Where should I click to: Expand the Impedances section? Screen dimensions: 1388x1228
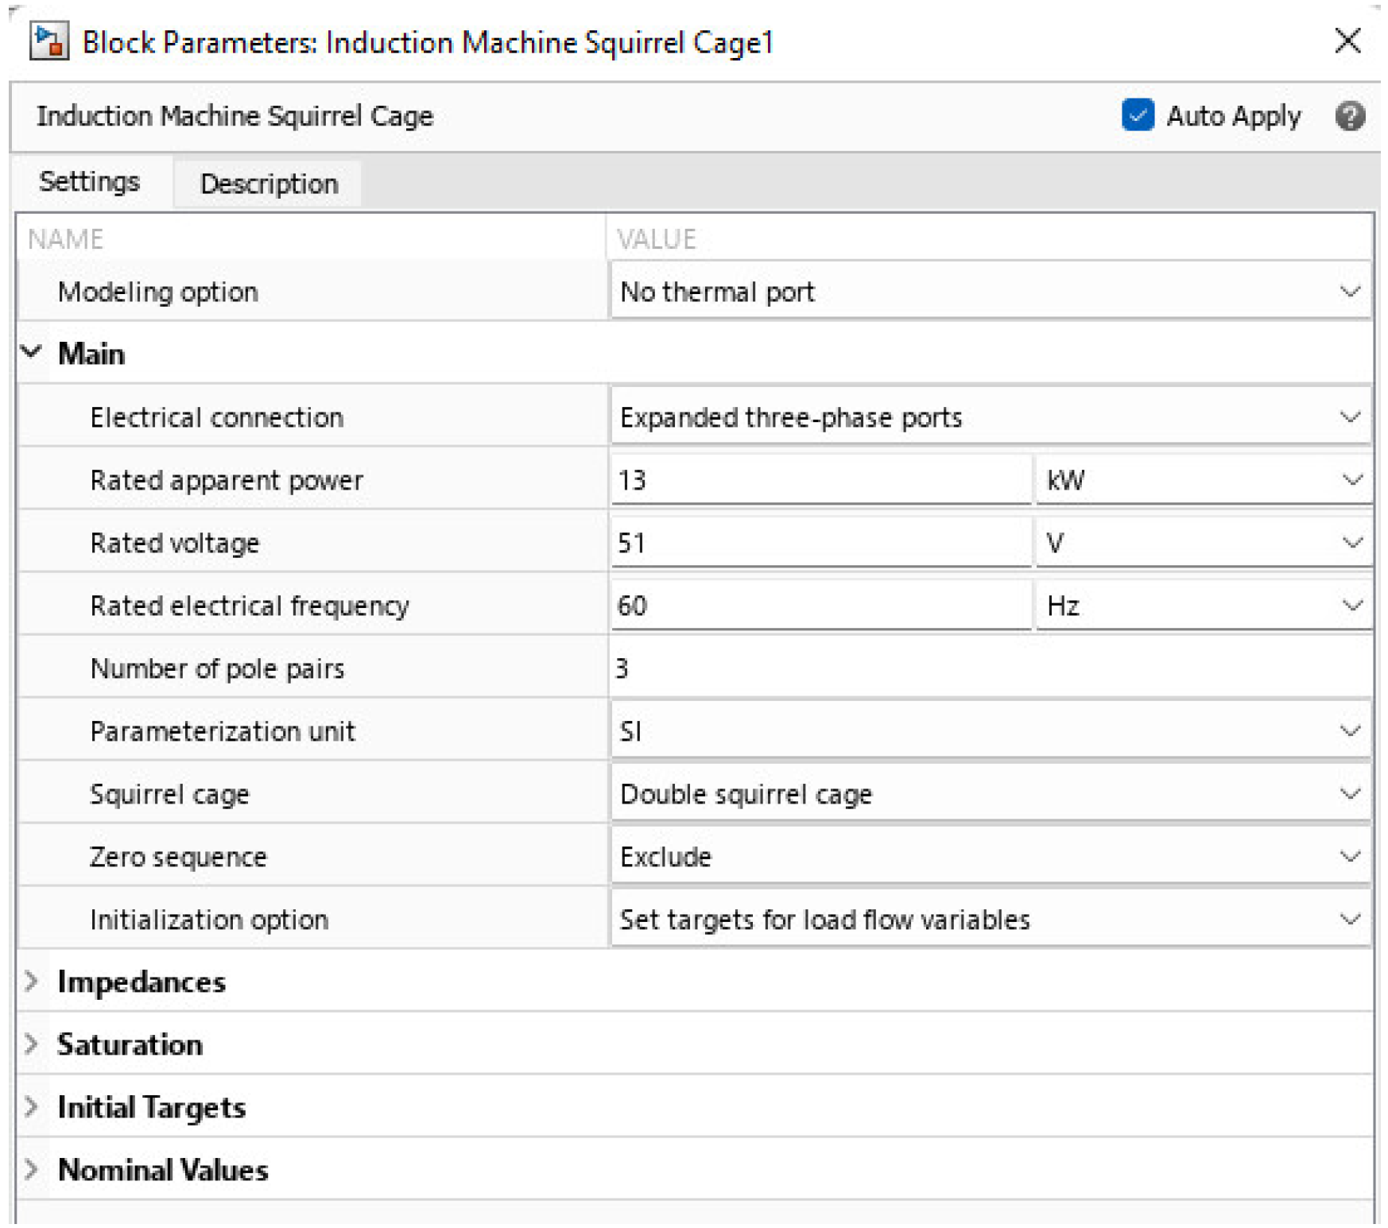pyautogui.click(x=32, y=982)
